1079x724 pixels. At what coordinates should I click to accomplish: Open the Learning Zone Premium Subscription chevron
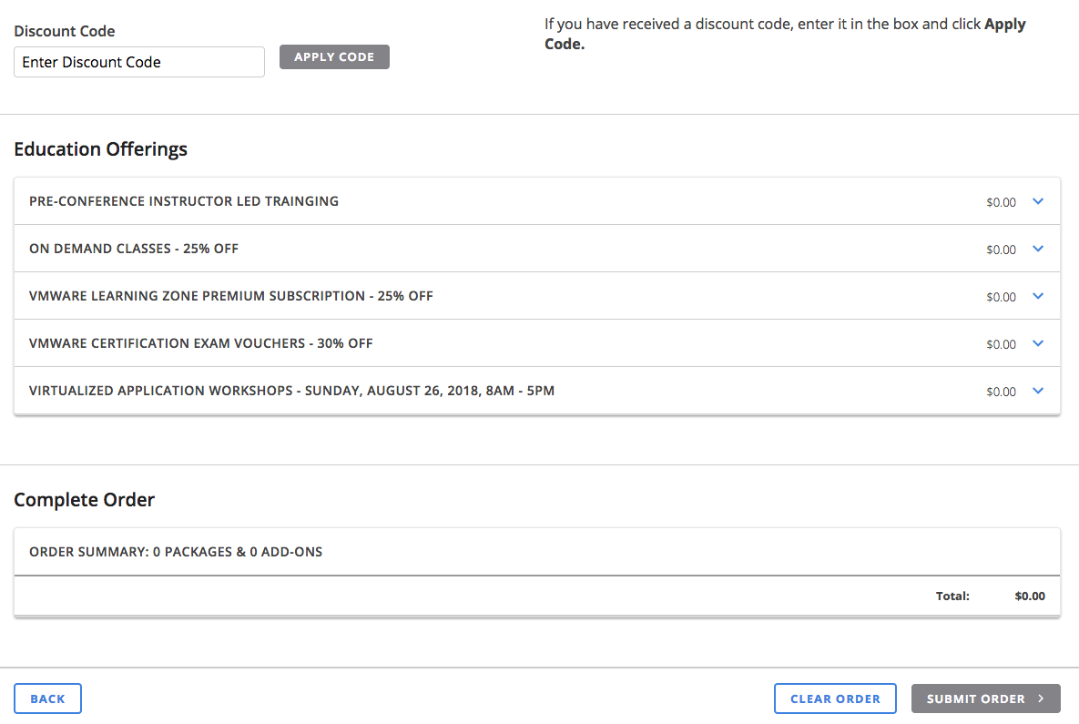click(x=1038, y=296)
